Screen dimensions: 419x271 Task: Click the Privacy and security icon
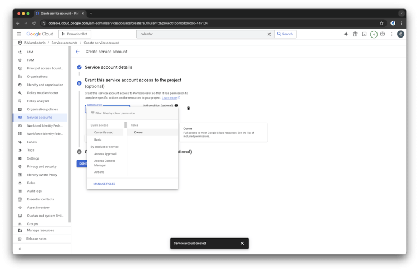pyautogui.click(x=20, y=167)
